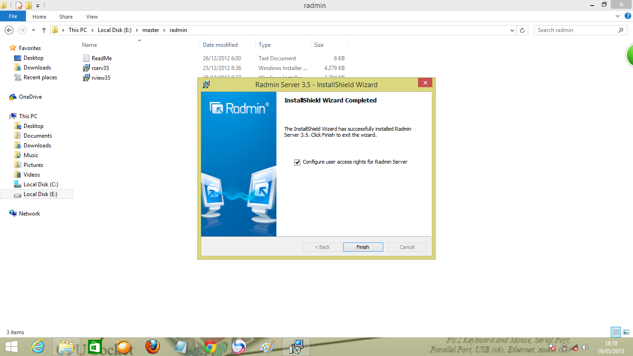Image resolution: width=633 pixels, height=356 pixels.
Task: Click This PC in the address breadcrumb
Action: 77,30
